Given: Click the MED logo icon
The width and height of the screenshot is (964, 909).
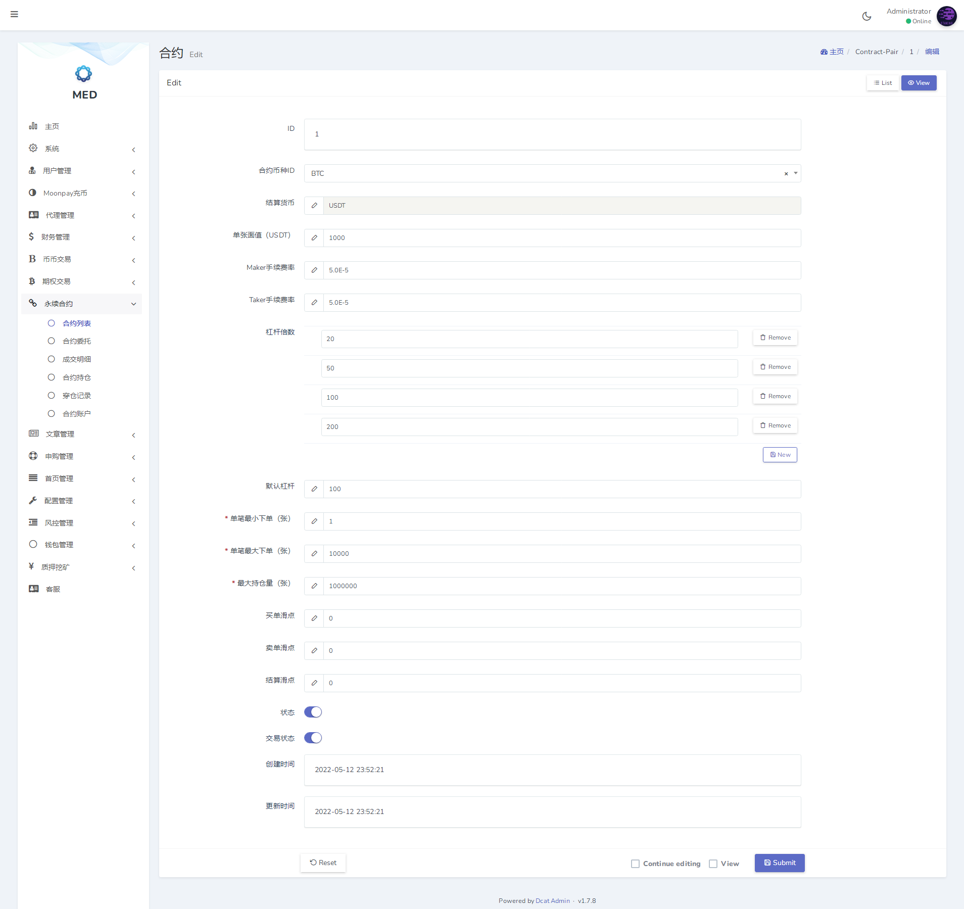Looking at the screenshot, I should [x=84, y=74].
